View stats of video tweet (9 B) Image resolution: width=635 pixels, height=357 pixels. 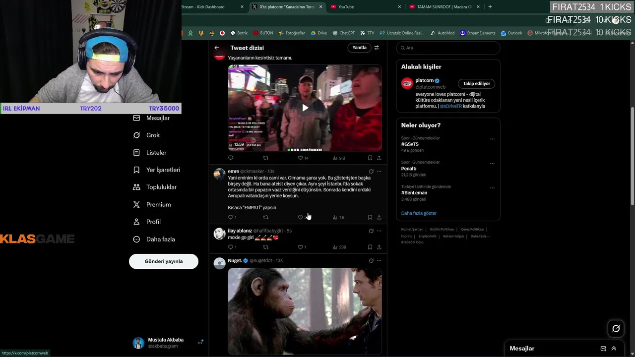tap(339, 158)
